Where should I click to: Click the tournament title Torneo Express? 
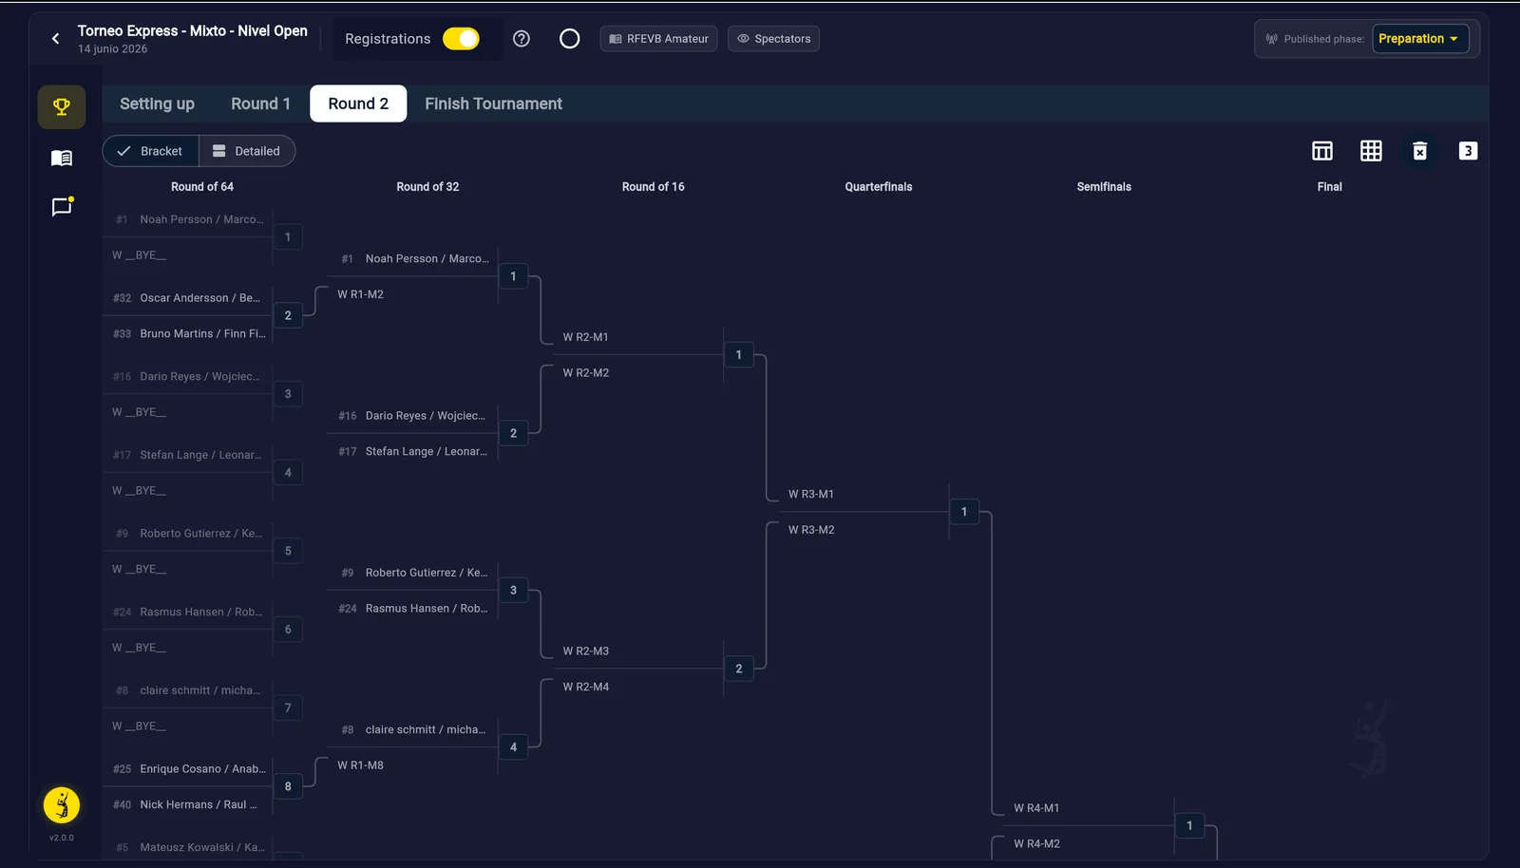coord(192,31)
